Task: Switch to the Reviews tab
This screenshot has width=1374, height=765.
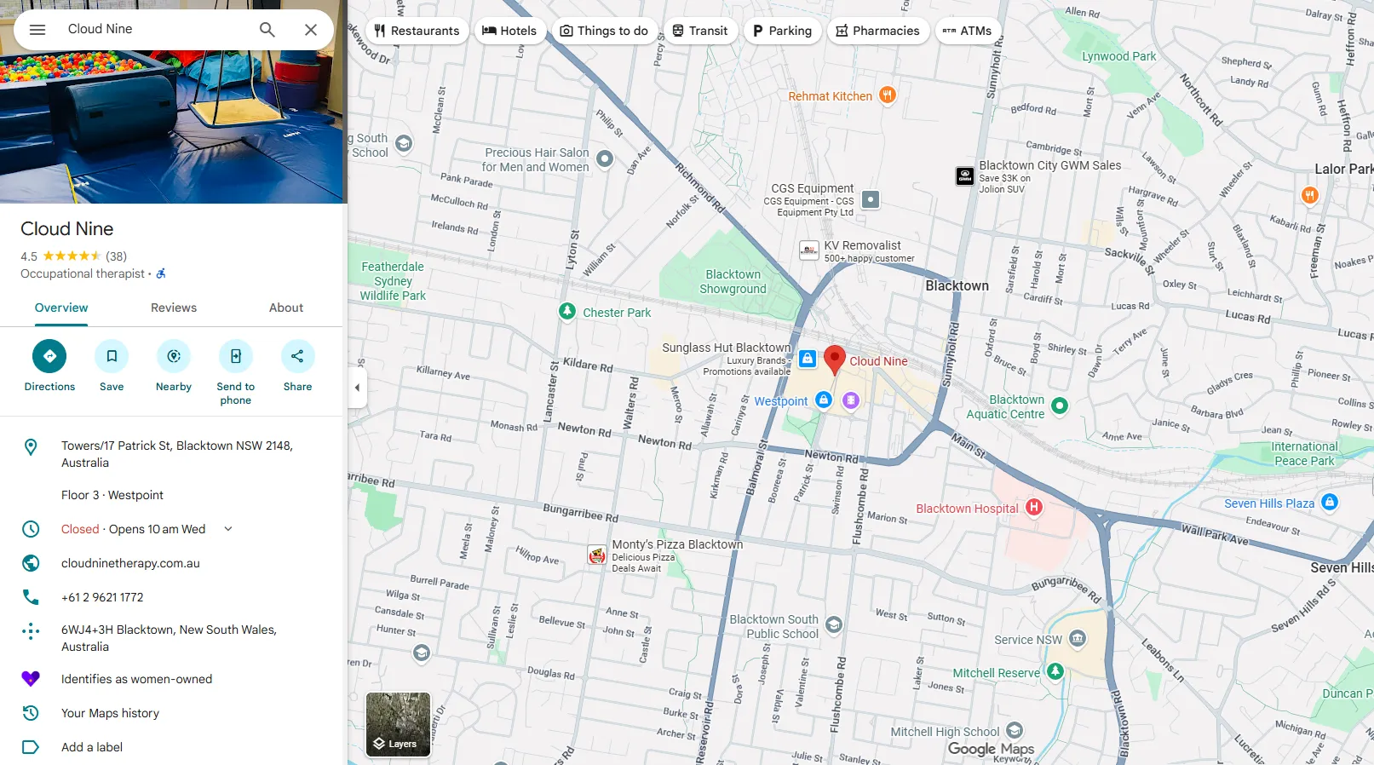Action: [174, 308]
